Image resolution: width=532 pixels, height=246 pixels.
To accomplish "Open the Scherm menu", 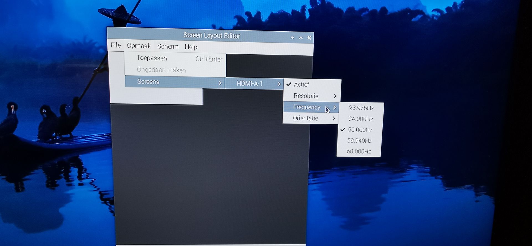I will [x=168, y=46].
